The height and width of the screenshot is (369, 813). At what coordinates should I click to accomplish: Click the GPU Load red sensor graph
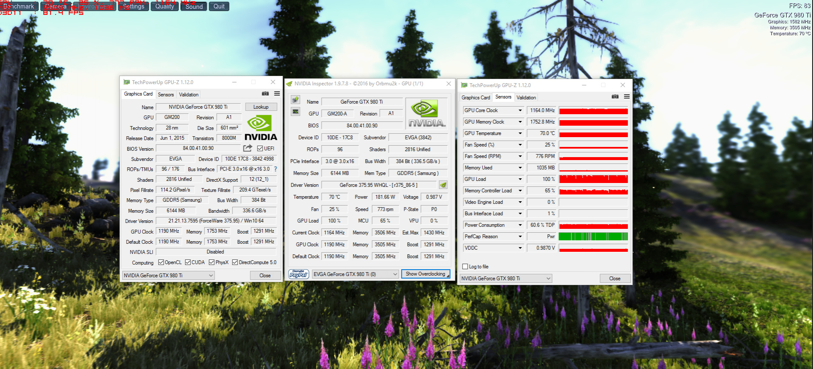(x=593, y=179)
